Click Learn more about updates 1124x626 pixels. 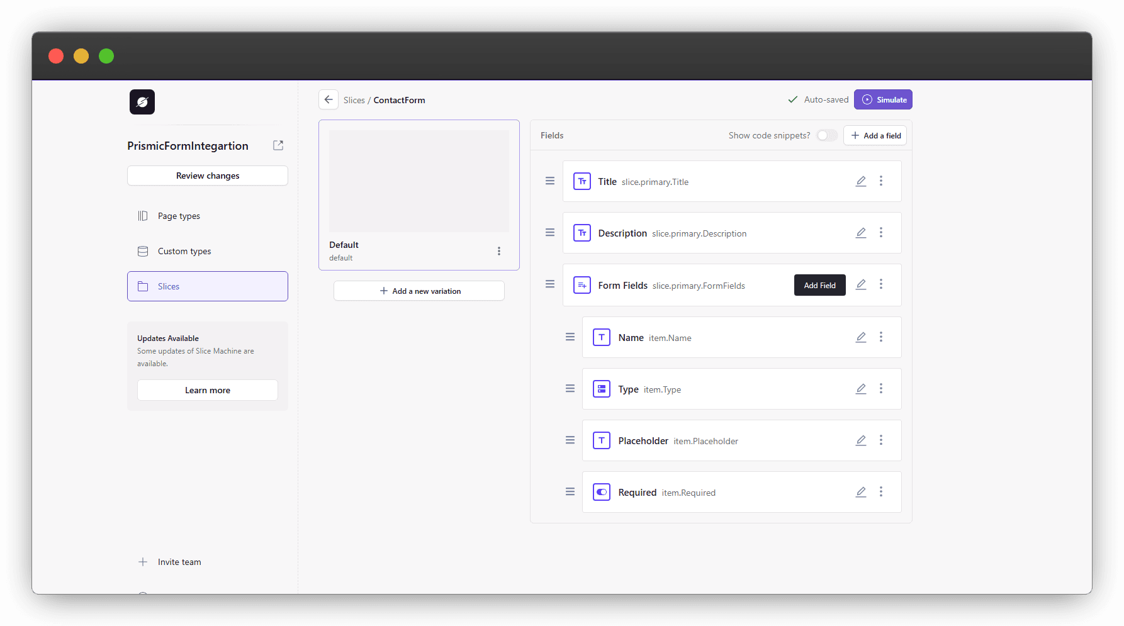point(208,390)
